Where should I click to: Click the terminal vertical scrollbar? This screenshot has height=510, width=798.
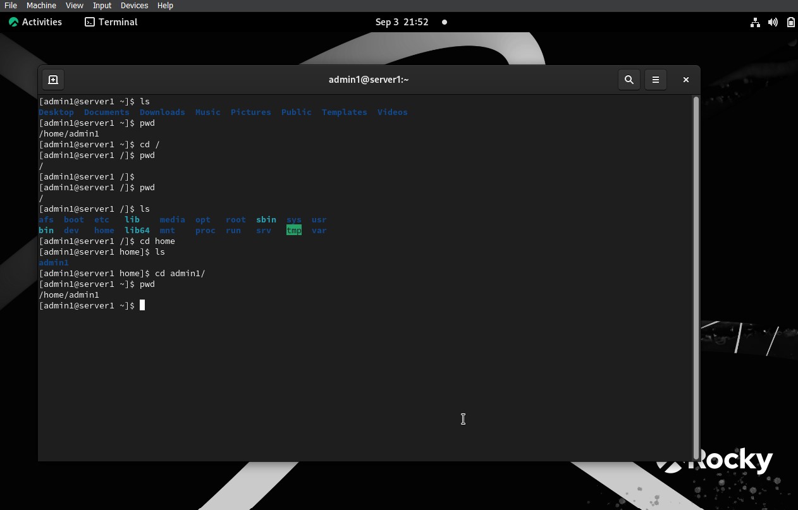click(696, 278)
